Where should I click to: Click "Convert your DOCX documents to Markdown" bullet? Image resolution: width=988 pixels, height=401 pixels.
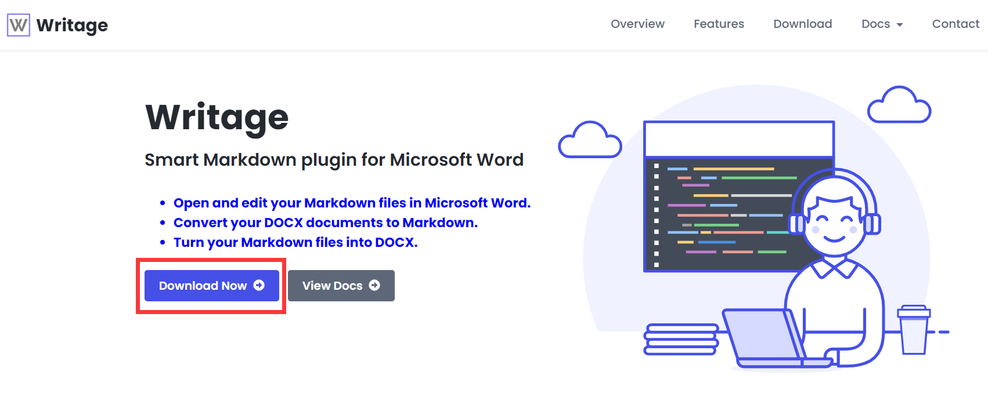coord(325,223)
